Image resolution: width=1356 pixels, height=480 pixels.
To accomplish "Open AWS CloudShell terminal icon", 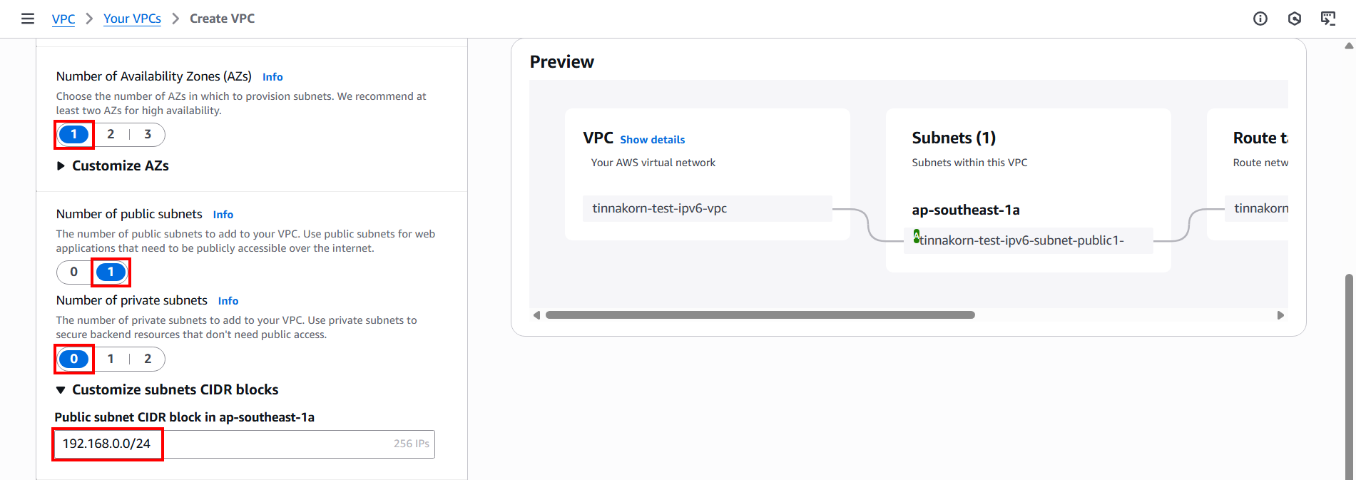I will tap(1328, 19).
